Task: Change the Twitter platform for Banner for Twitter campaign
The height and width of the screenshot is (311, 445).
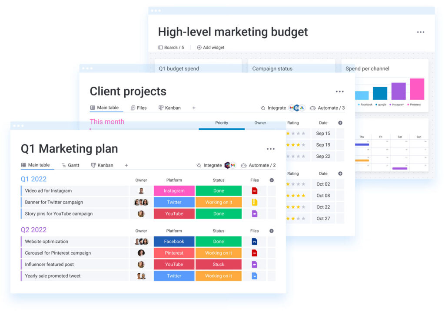Action: tap(174, 202)
